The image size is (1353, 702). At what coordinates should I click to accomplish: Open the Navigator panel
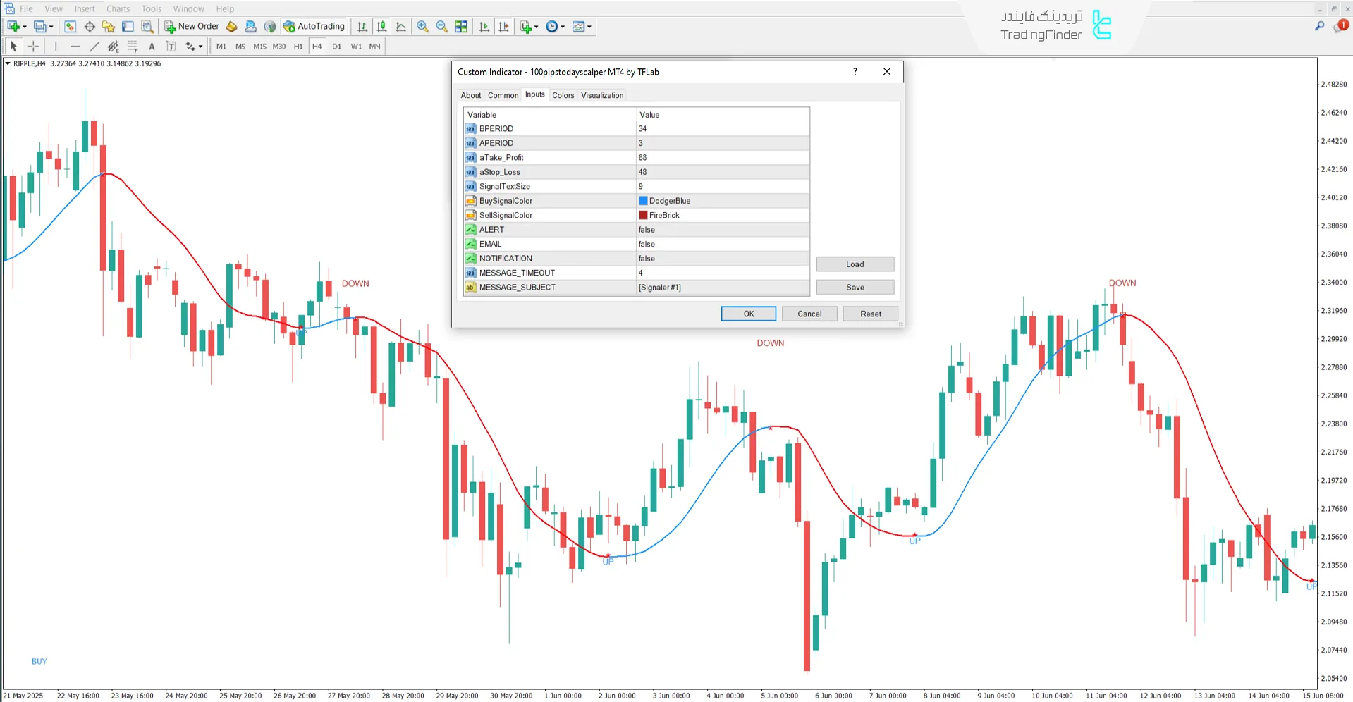108,26
